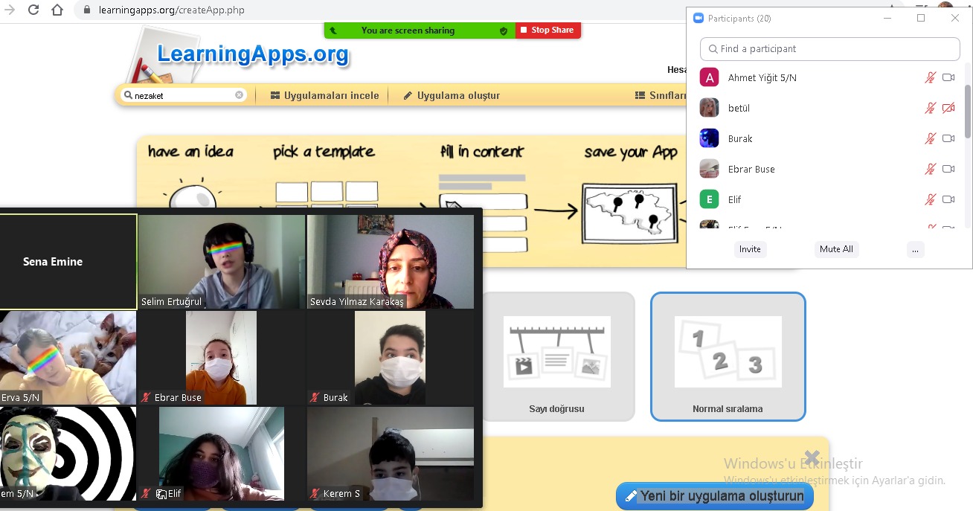This screenshot has height=511, width=973.
Task: Select Selim Ertuğrul video tile
Action: pyautogui.click(x=222, y=262)
